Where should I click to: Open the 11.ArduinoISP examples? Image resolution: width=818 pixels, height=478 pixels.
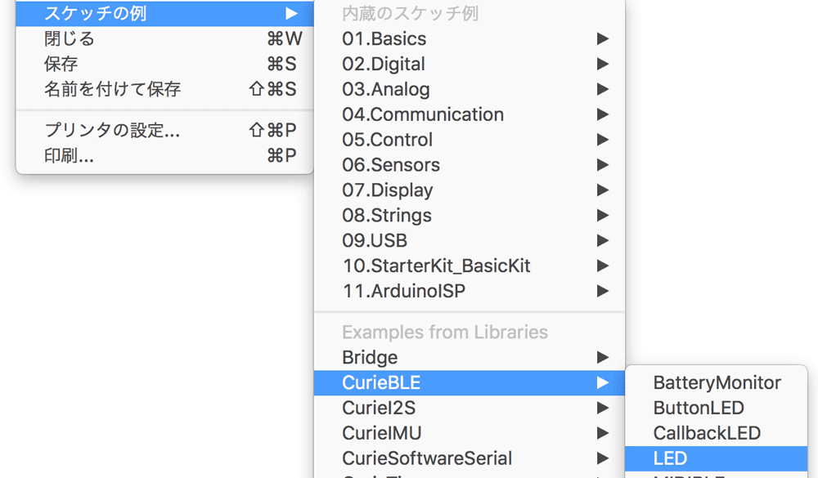469,291
